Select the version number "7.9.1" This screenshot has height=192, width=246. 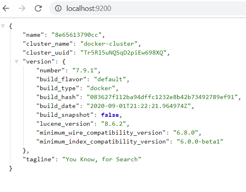[85, 70]
